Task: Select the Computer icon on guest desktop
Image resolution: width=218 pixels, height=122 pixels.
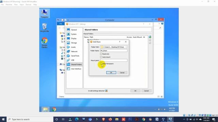Action: point(45,14)
